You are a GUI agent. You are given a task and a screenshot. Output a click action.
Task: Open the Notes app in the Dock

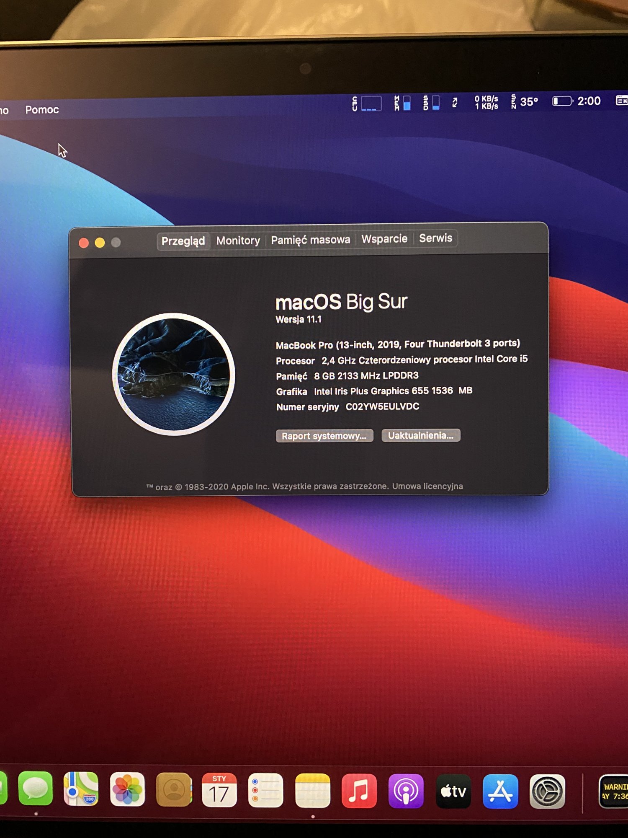pos(312,791)
